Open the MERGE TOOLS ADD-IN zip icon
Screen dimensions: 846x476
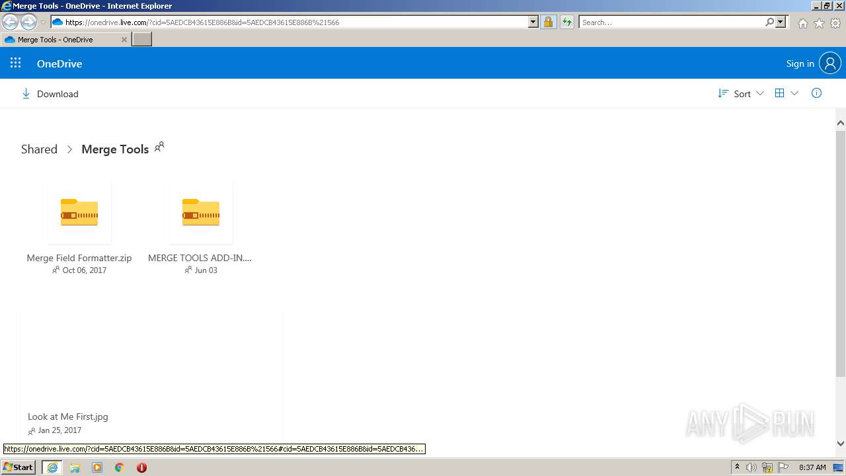(x=201, y=212)
